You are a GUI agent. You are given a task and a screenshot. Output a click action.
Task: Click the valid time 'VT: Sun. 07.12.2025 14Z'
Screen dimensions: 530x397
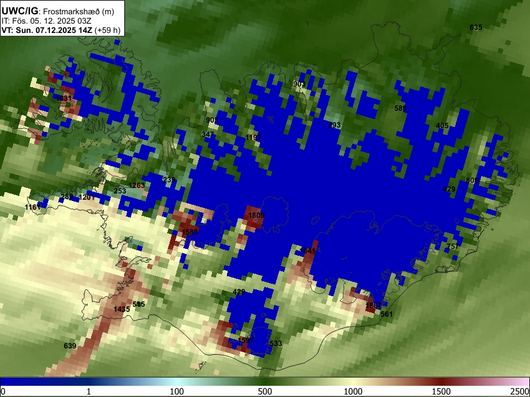[x=47, y=30]
